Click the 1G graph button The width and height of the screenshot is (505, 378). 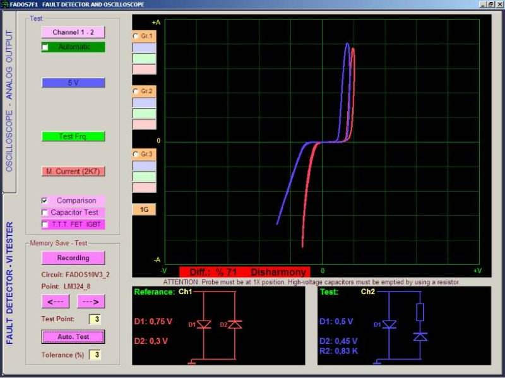[x=143, y=210]
